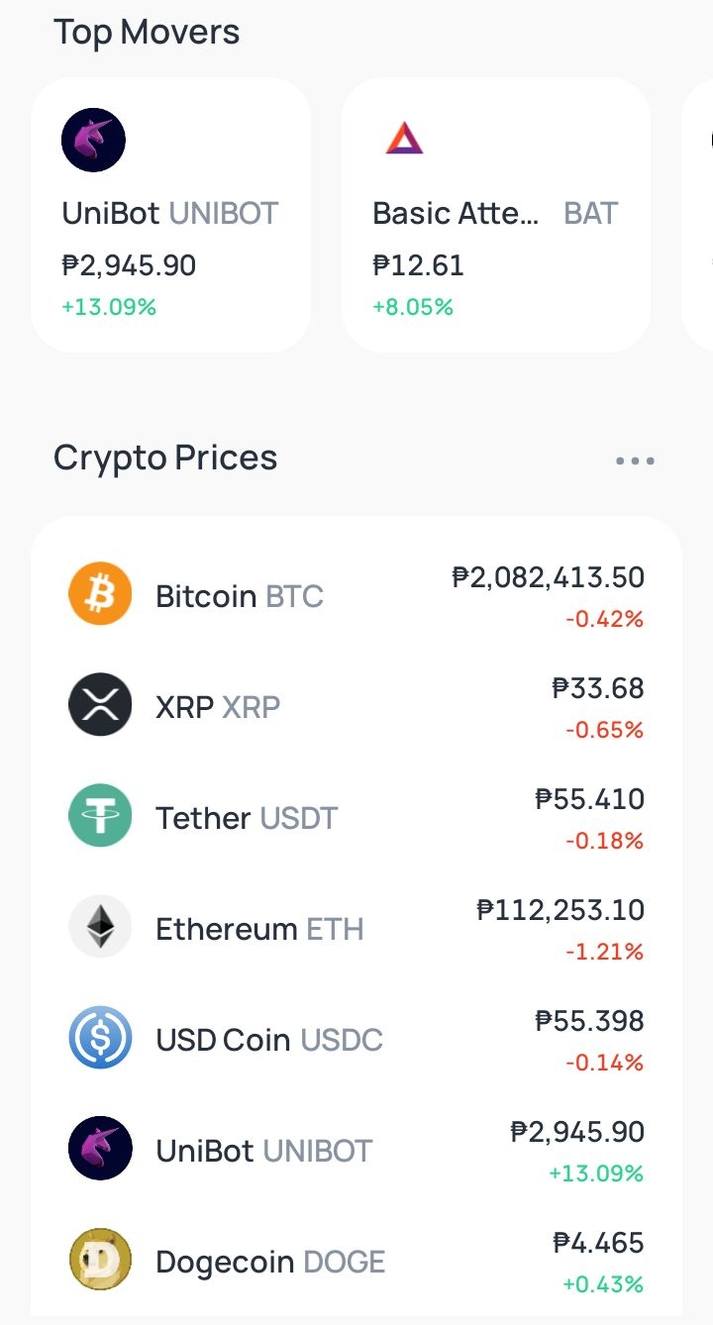Tap the Bitcoin orange logo icon
Image resolution: width=713 pixels, height=1325 pixels.
pos(100,594)
